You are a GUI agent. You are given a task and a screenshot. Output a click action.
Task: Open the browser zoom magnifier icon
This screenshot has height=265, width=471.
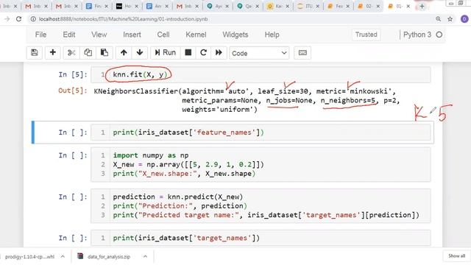[439, 19]
